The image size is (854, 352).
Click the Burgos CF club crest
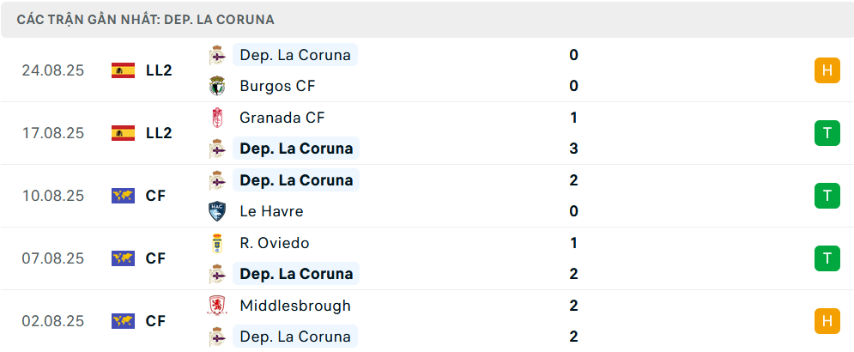(x=217, y=86)
